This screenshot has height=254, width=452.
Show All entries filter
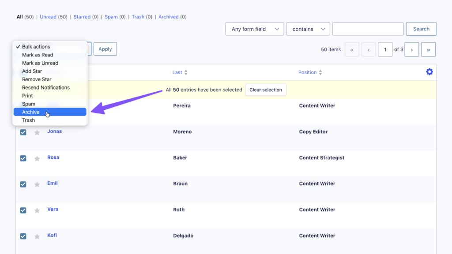[x=19, y=17]
